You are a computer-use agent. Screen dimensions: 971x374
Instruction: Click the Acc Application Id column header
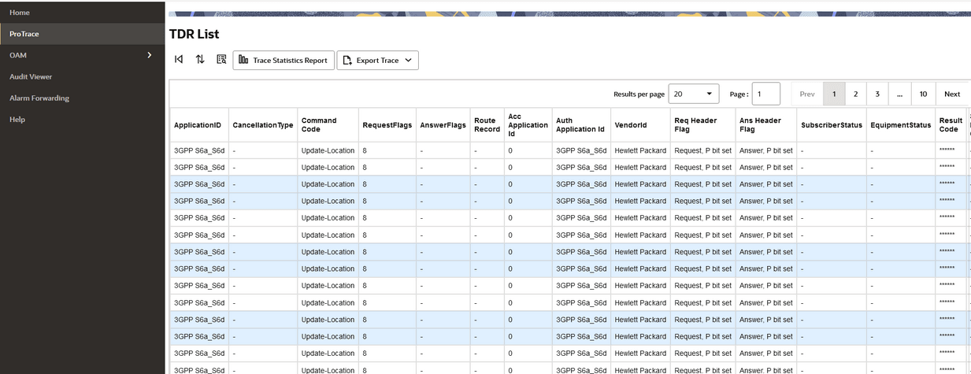pos(528,125)
